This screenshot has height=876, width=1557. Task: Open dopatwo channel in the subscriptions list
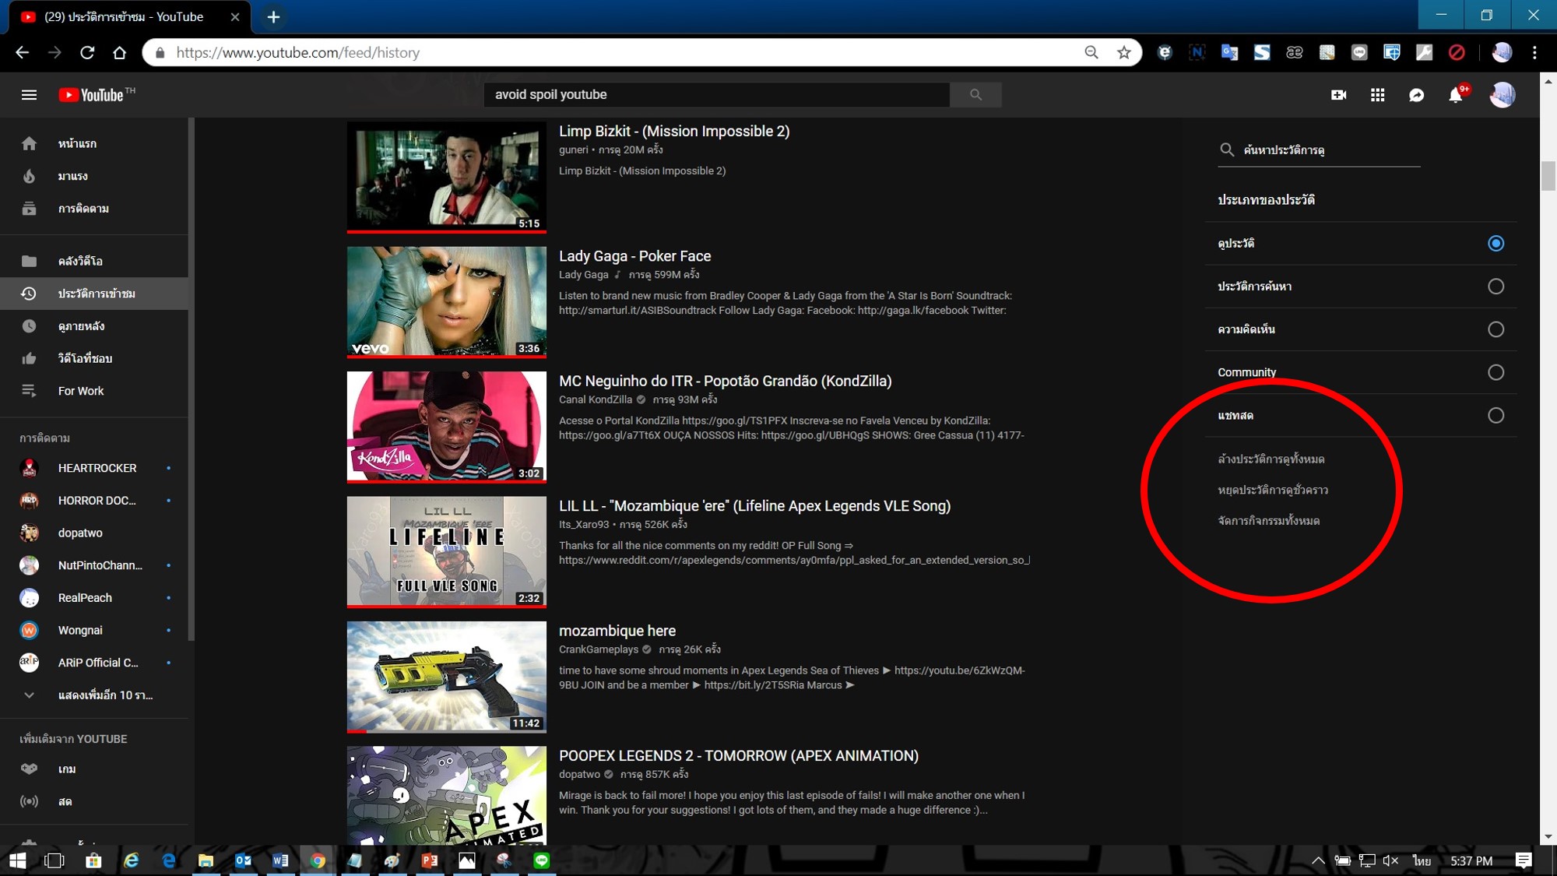[x=94, y=533]
